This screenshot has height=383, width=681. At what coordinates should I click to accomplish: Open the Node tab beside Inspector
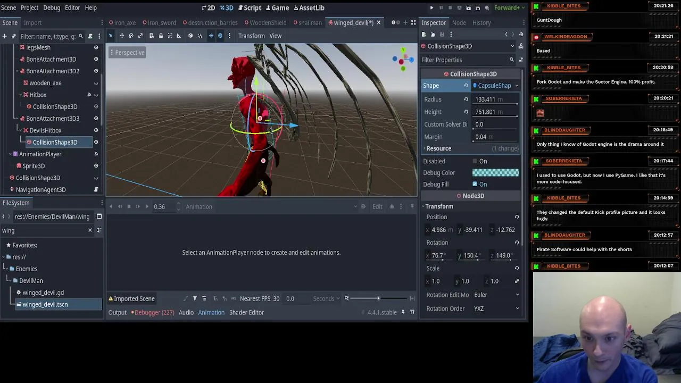click(459, 23)
